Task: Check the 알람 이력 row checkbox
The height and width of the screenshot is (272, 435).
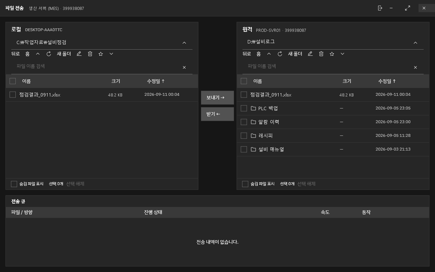Action: pyautogui.click(x=244, y=122)
